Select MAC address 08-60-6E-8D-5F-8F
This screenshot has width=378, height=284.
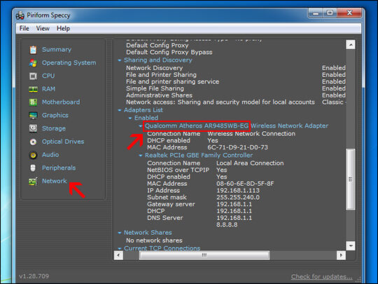pyautogui.click(x=245, y=184)
